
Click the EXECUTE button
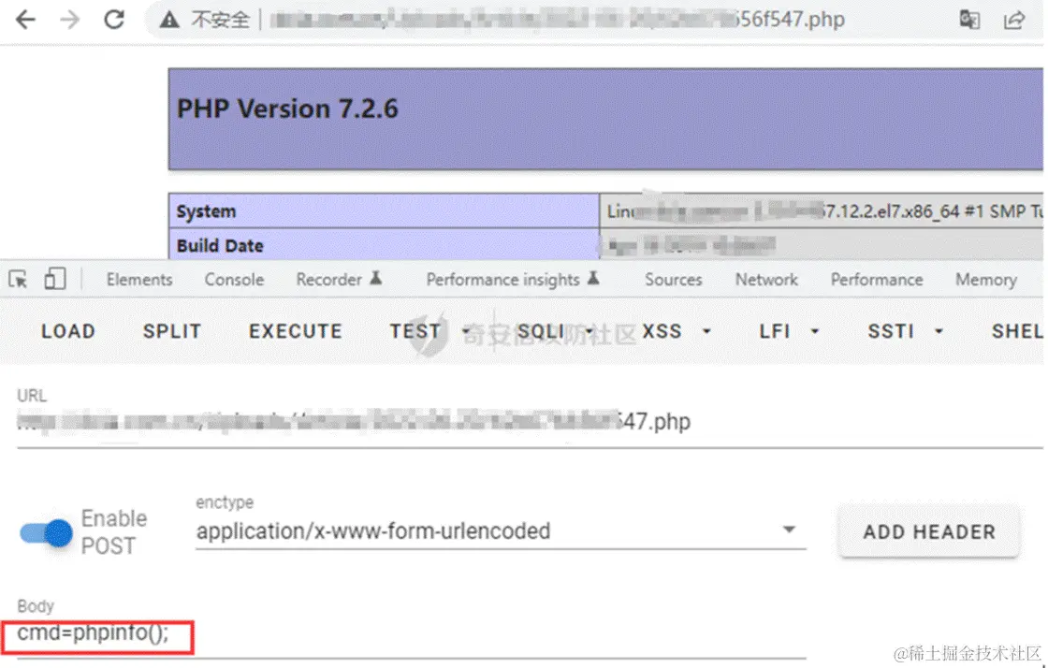pos(296,331)
